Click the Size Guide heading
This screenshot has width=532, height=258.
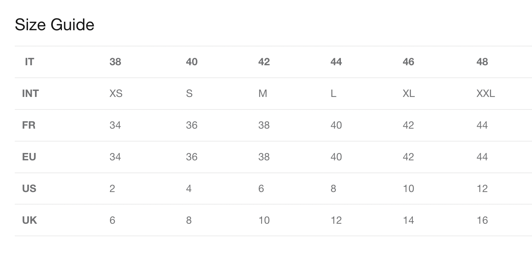click(55, 25)
